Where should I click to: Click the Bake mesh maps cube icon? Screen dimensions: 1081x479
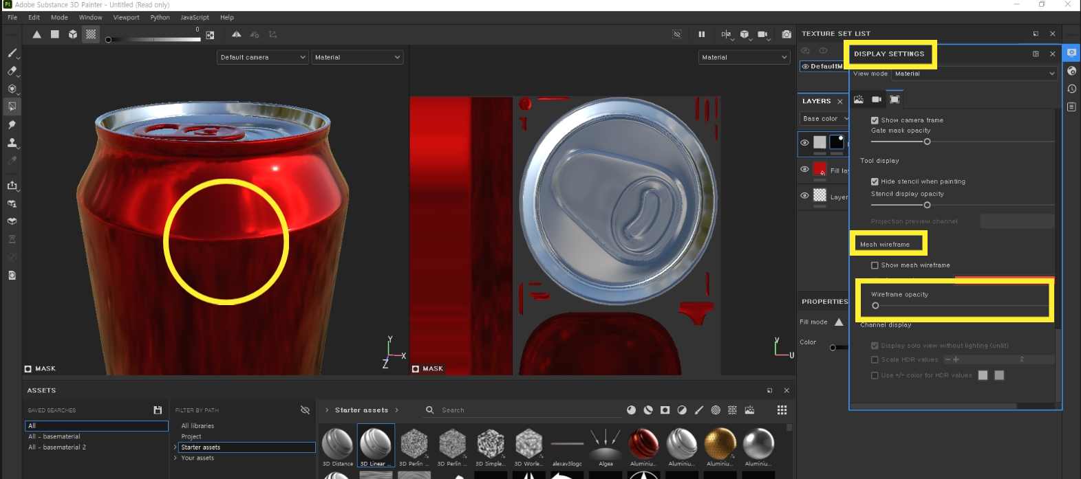[12, 221]
